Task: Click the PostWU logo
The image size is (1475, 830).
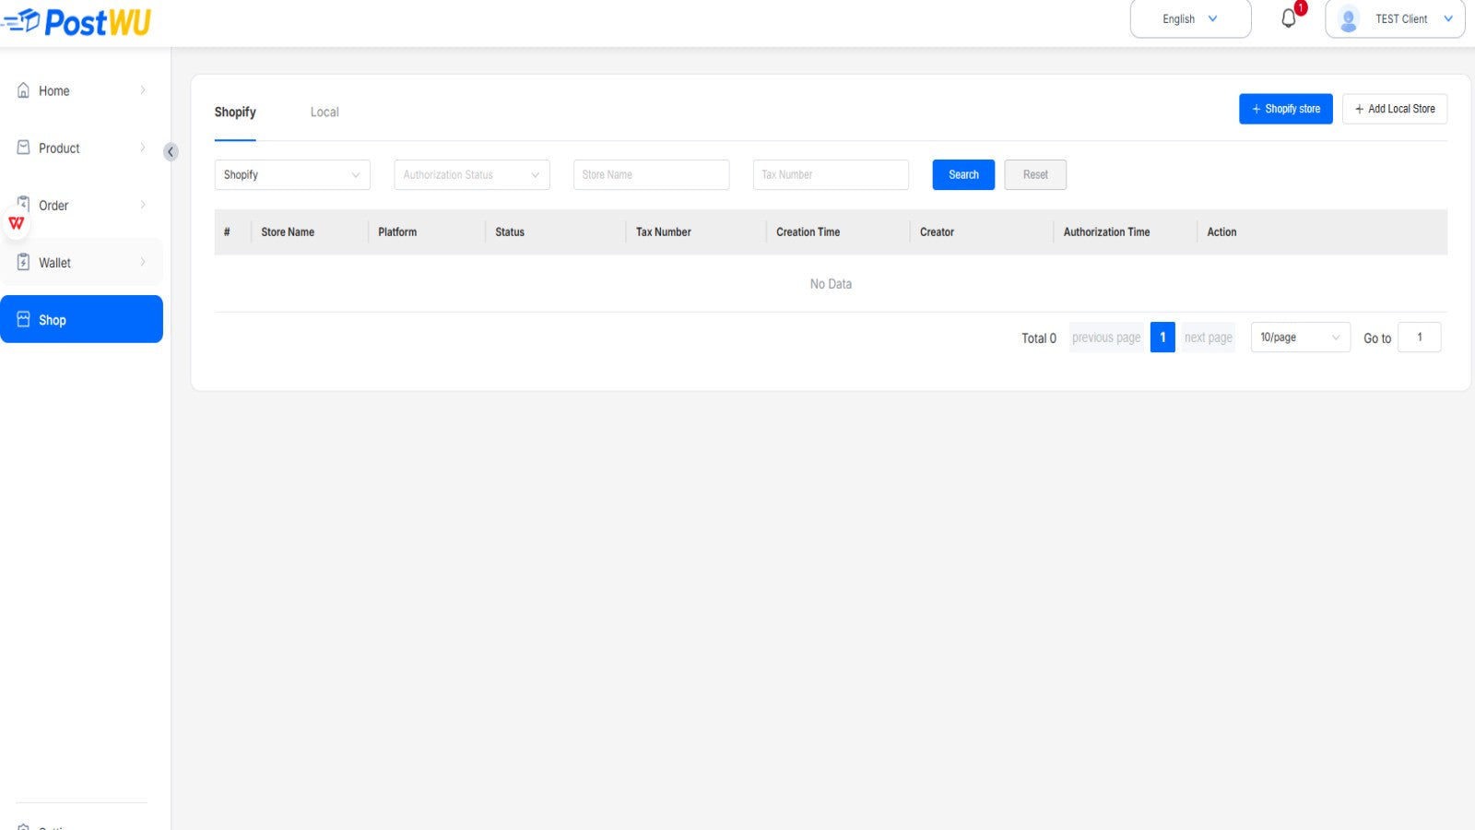Action: coord(77,21)
